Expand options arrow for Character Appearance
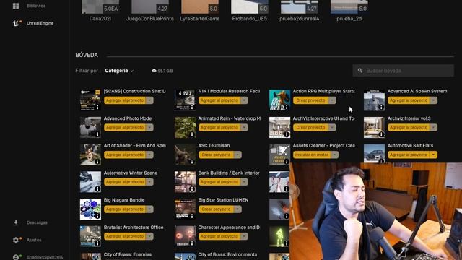This screenshot has height=260, width=462. [244, 236]
